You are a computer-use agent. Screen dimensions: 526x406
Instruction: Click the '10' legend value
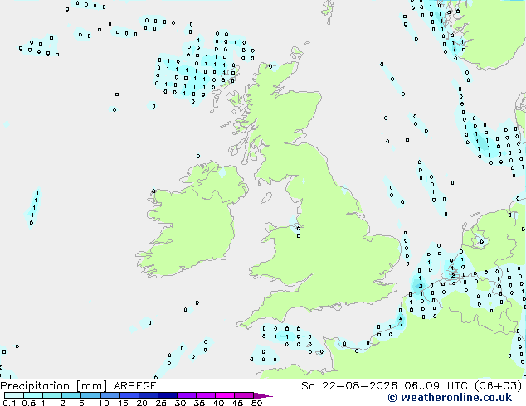coord(104,403)
